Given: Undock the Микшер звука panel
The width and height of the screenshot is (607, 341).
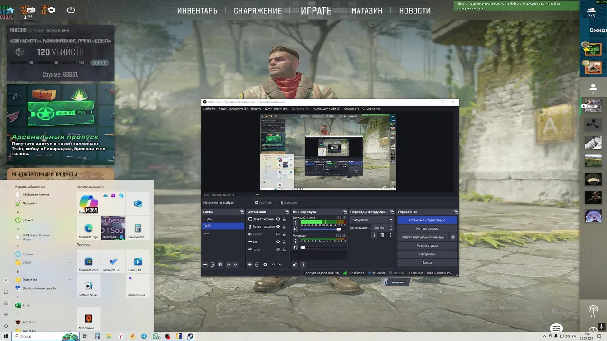Looking at the screenshot, I should 345,212.
